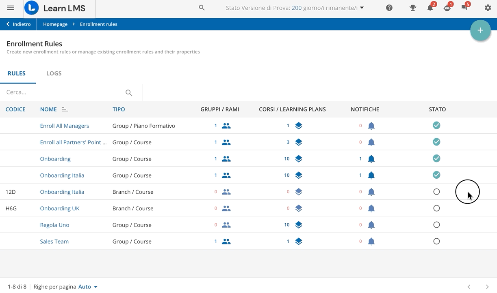Click notification bell for Onboarding UK
This screenshot has width=497, height=293.
coord(371,209)
